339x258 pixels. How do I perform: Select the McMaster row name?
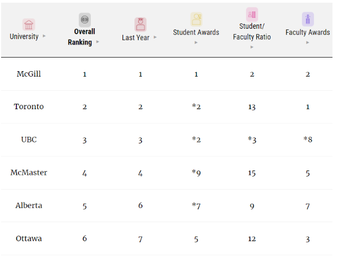(x=29, y=173)
